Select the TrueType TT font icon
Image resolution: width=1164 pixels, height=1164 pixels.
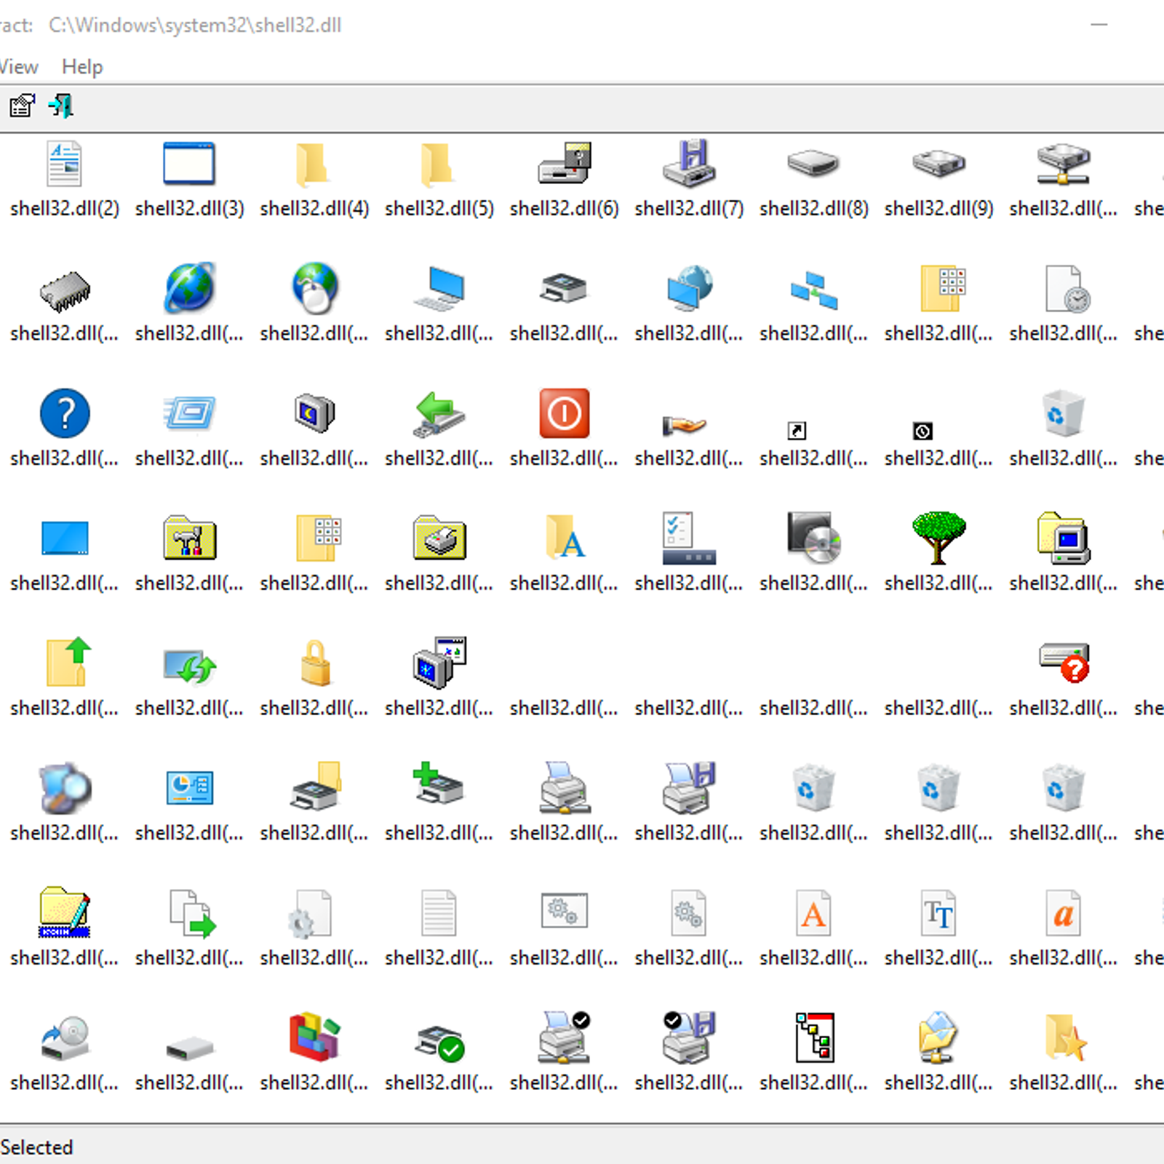click(938, 913)
